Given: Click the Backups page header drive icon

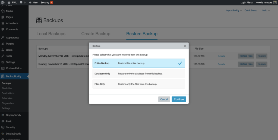Looking at the screenshot, I should coord(39,20).
